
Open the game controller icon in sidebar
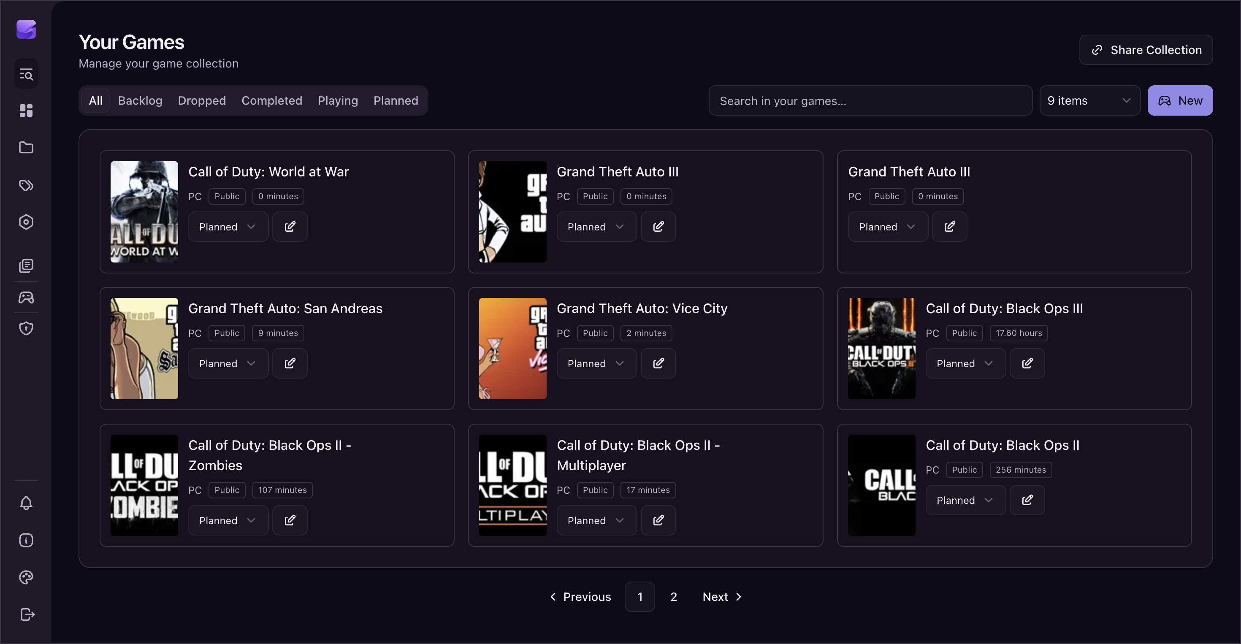(x=26, y=297)
